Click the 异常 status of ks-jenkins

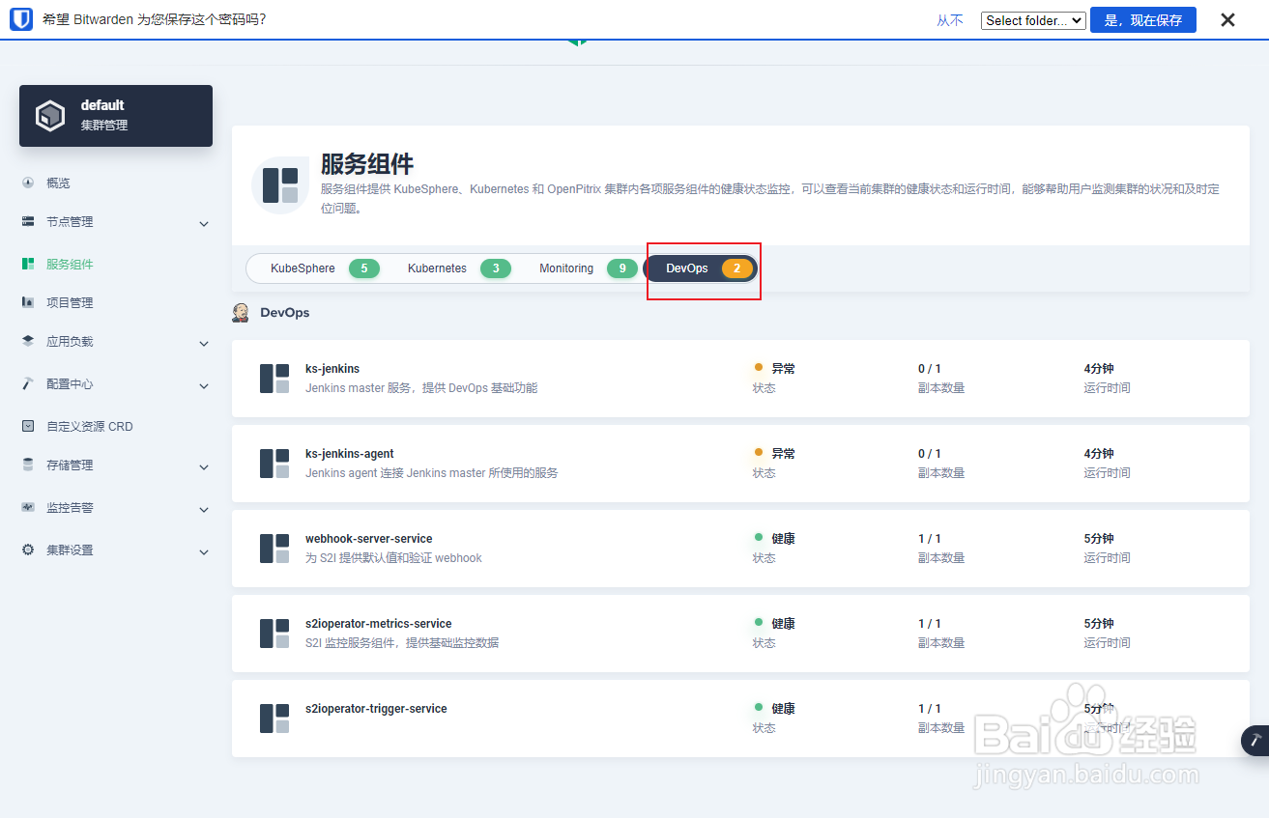(783, 369)
